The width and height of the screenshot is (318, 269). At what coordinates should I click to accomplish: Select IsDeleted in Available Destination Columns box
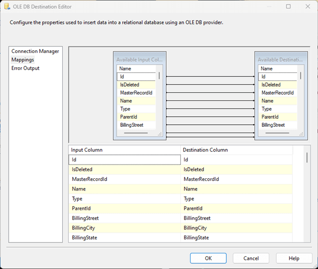pos(278,85)
